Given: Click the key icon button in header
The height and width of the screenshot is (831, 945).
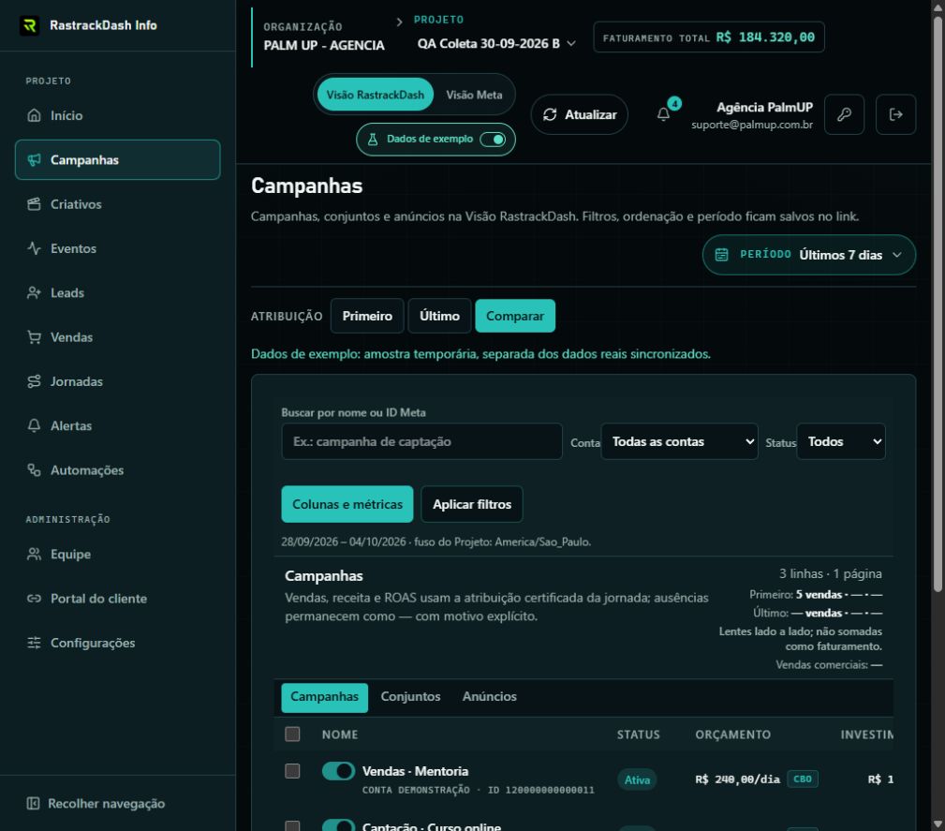Looking at the screenshot, I should coord(844,114).
